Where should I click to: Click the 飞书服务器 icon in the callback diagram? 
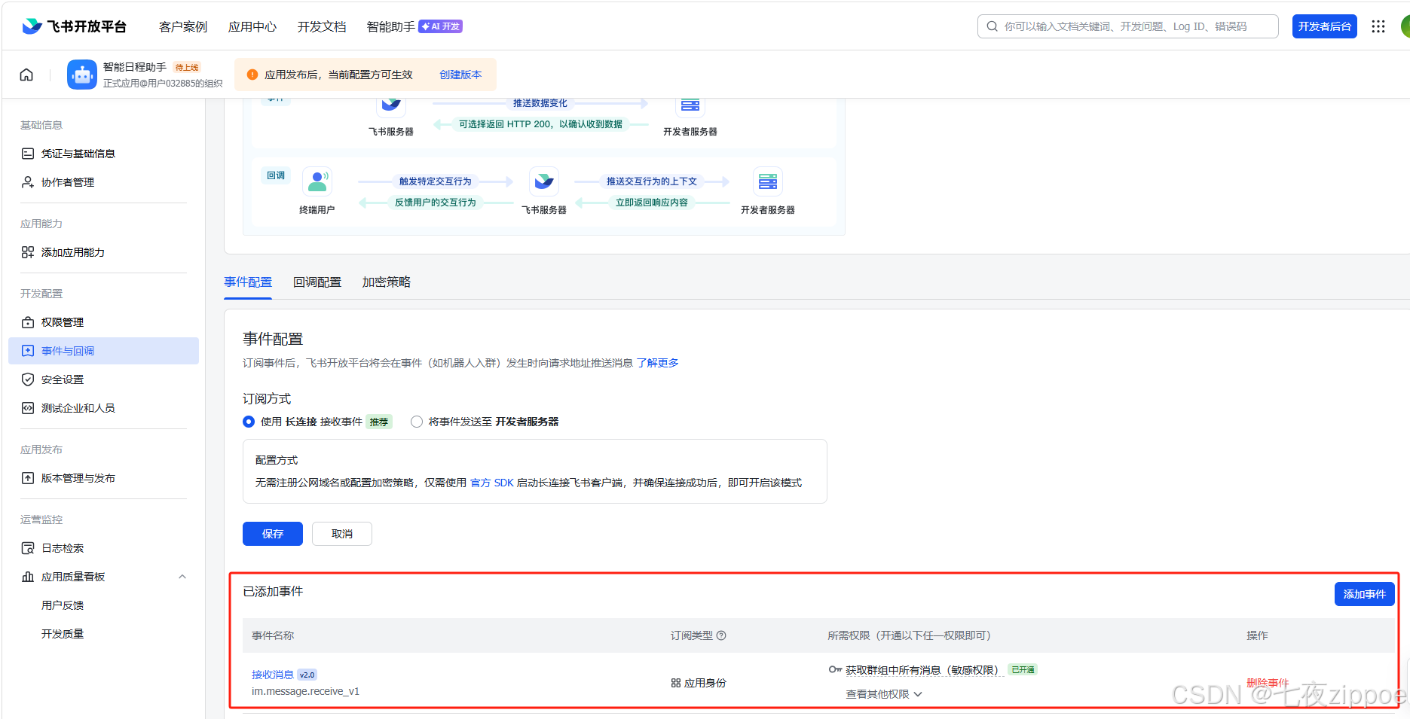tap(544, 181)
